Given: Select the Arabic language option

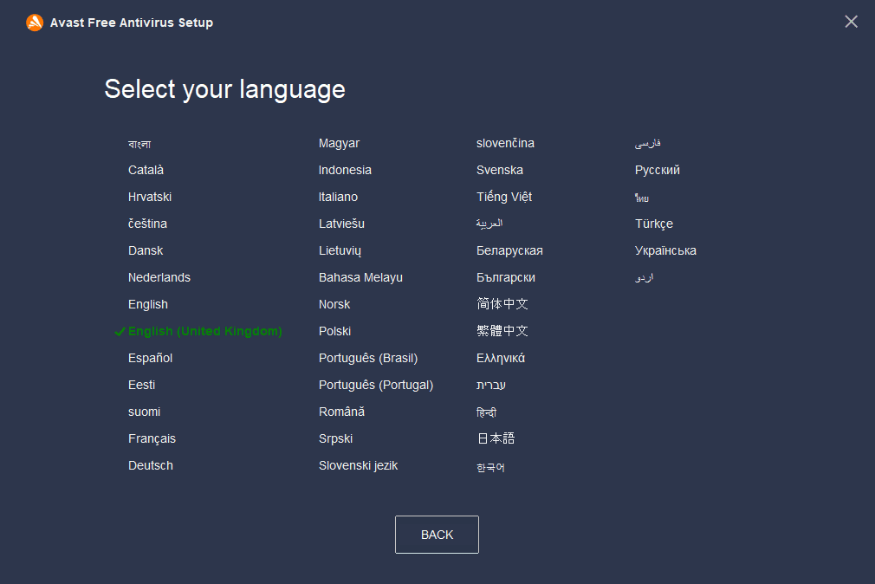Looking at the screenshot, I should click(x=489, y=224).
